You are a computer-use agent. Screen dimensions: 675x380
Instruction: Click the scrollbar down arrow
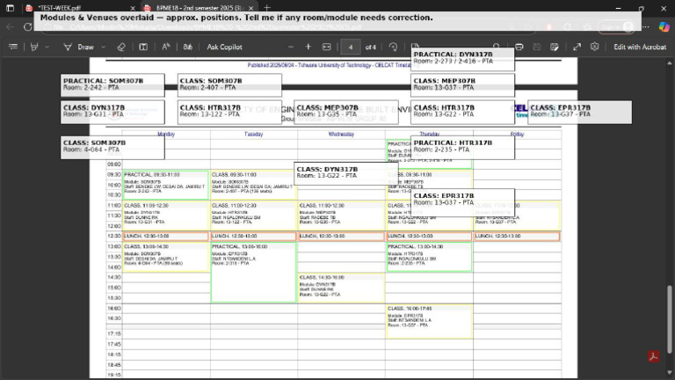tap(670, 372)
